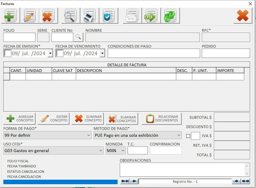Select the first row header in detail grid
Image resolution: width=256 pixels, height=188 pixels.
point(7,77)
